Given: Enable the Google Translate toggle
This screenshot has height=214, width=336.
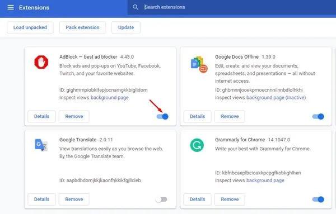Looking at the screenshot, I should pos(161,199).
